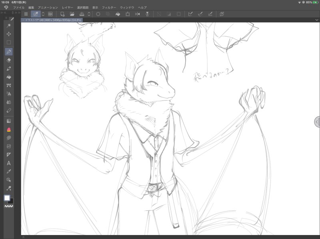
Task: Open a file with folder icon
Action: 72,14
